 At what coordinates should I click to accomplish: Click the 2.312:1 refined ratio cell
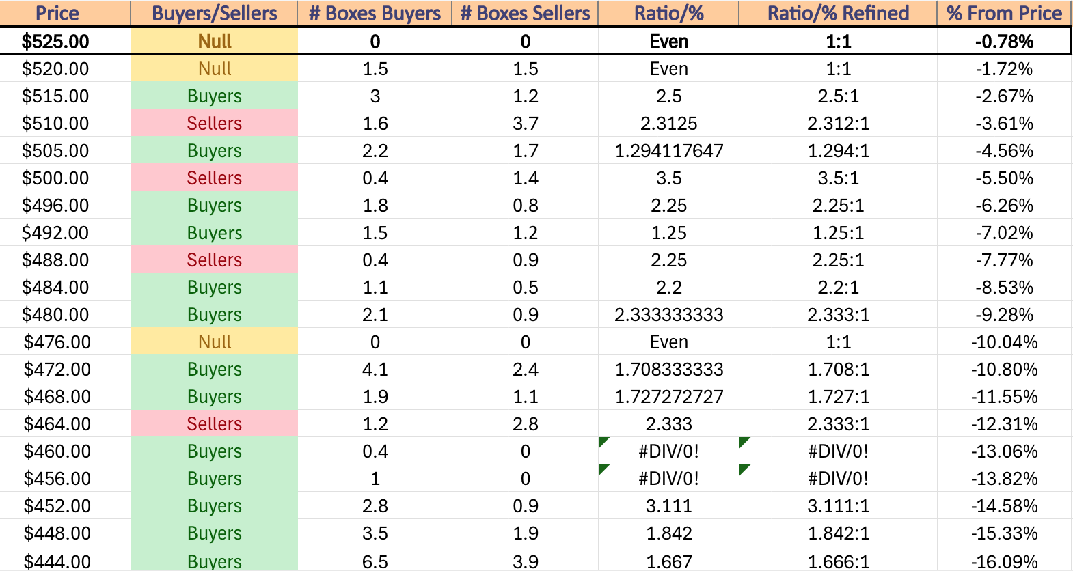pyautogui.click(x=838, y=123)
